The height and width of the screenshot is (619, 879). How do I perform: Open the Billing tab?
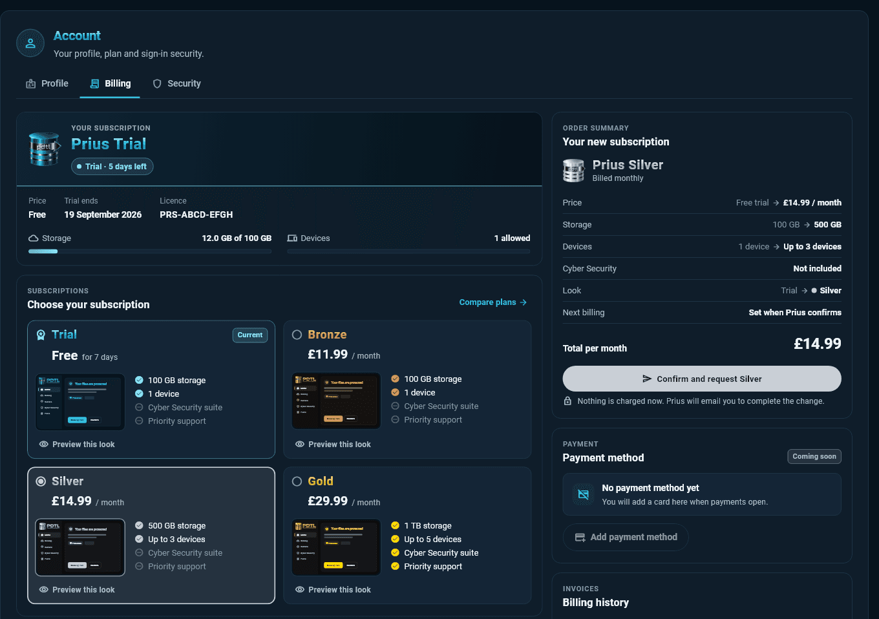click(x=110, y=84)
